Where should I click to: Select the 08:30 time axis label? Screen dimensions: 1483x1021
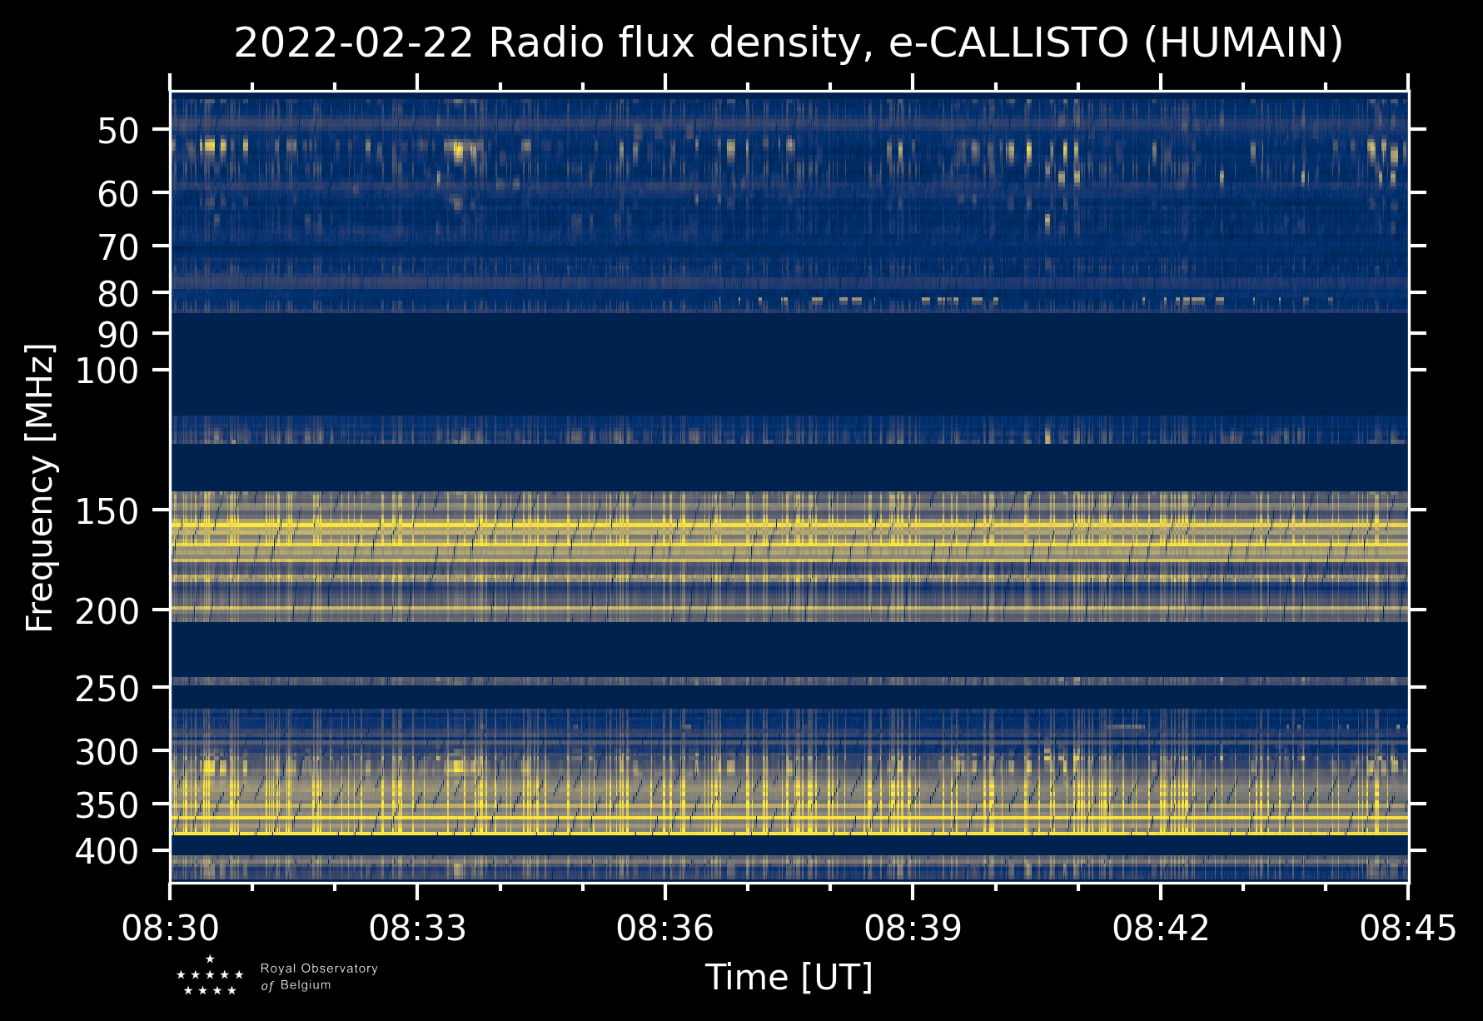[170, 928]
